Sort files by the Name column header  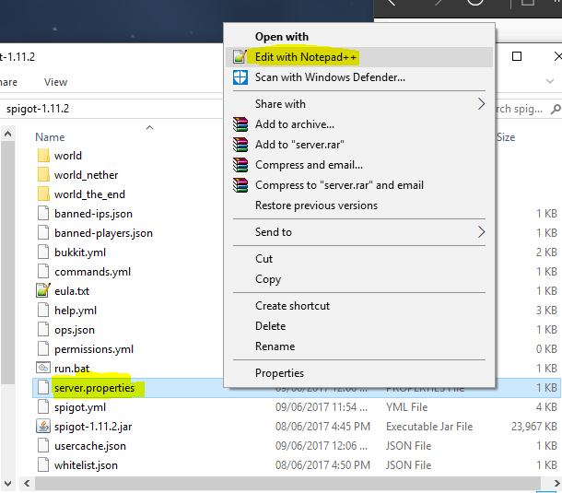tap(50, 137)
